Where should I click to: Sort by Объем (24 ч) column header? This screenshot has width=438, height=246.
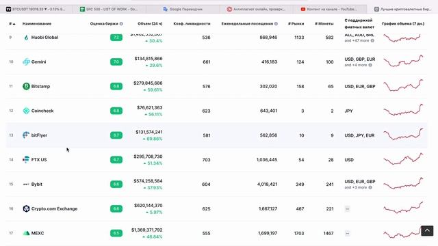click(150, 24)
